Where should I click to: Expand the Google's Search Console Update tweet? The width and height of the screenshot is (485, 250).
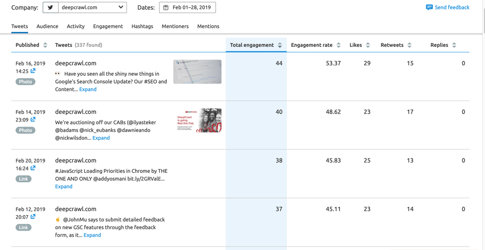click(88, 90)
